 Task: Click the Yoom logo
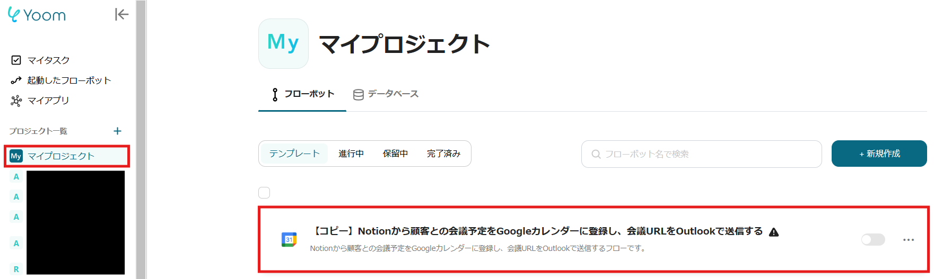coord(37,15)
